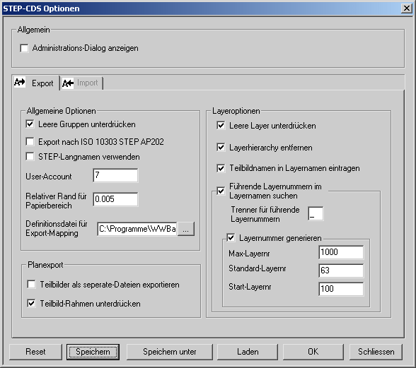416x368 pixels.
Task: Enable Export nach ISO 10303 STEP AP202
Action: click(x=30, y=141)
